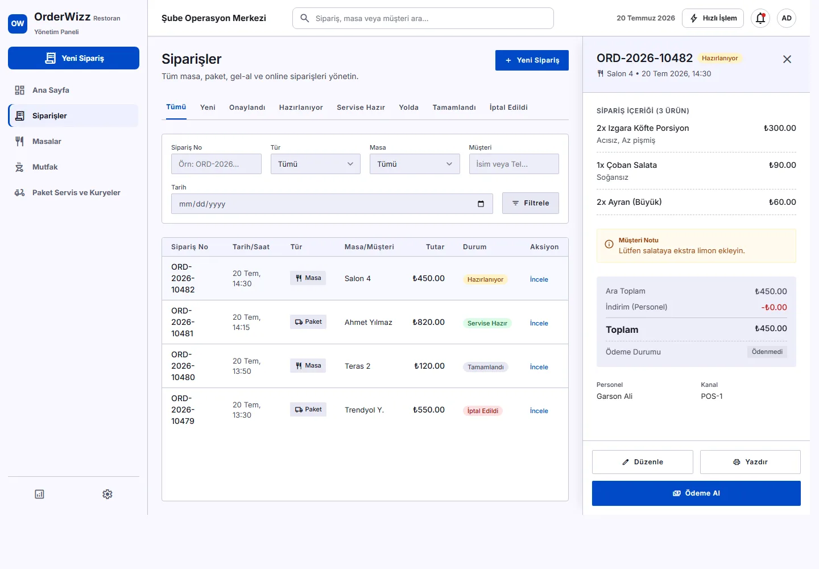Switch to the Tümü tab
The width and height of the screenshot is (819, 569).
pos(176,107)
